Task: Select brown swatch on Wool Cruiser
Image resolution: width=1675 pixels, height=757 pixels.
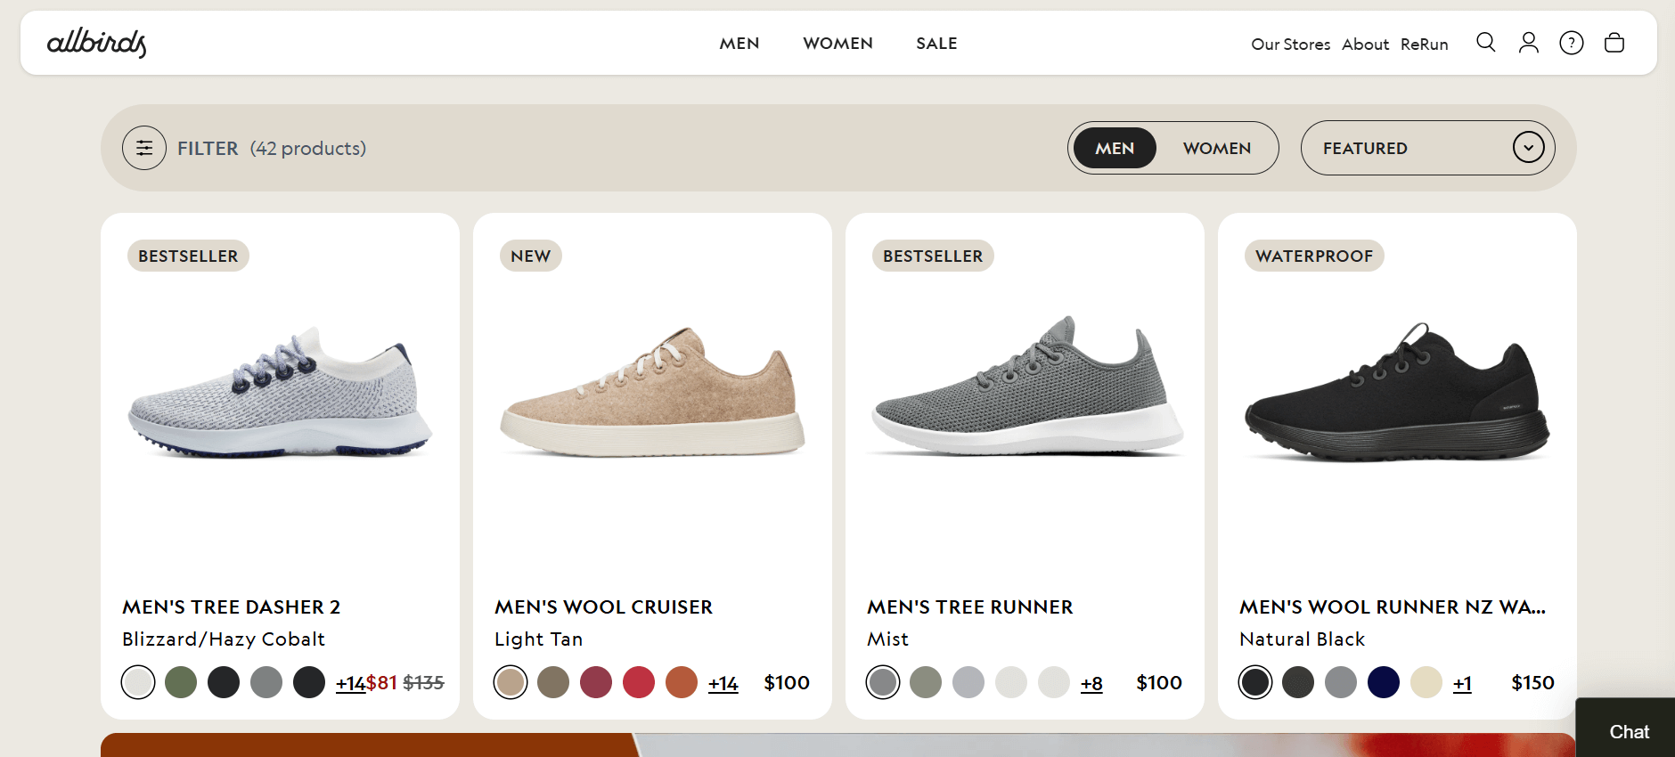Action: (553, 682)
